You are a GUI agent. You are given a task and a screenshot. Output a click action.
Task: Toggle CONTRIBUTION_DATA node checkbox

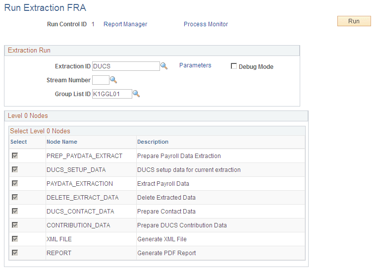point(15,225)
